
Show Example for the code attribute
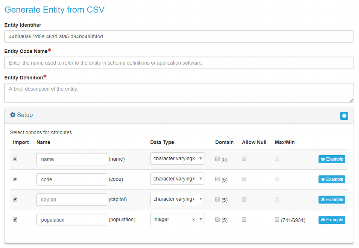pyautogui.click(x=332, y=179)
